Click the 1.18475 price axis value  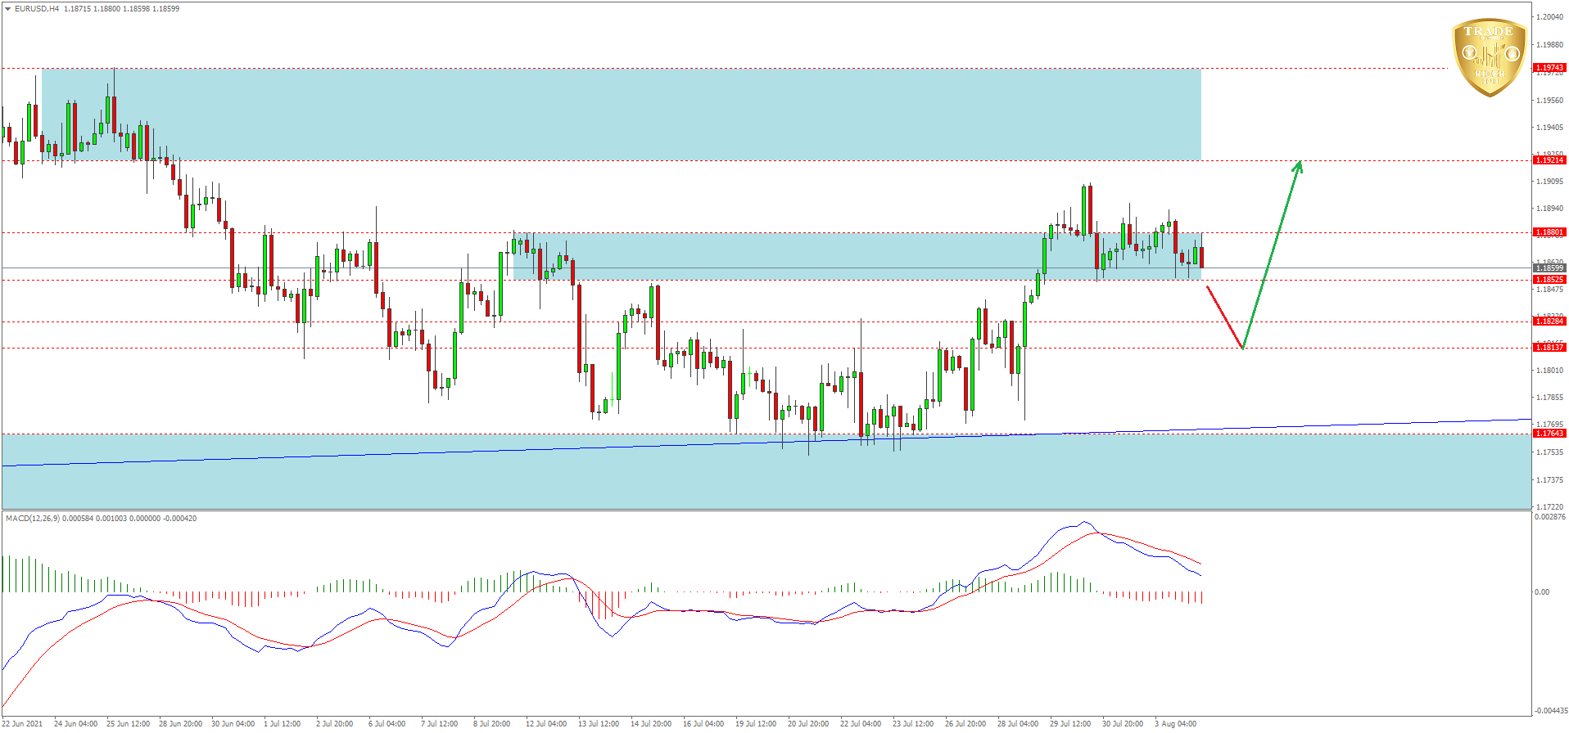click(x=1550, y=290)
